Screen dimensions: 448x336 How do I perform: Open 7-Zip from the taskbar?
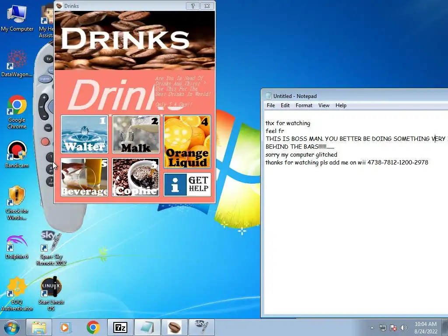(120, 327)
